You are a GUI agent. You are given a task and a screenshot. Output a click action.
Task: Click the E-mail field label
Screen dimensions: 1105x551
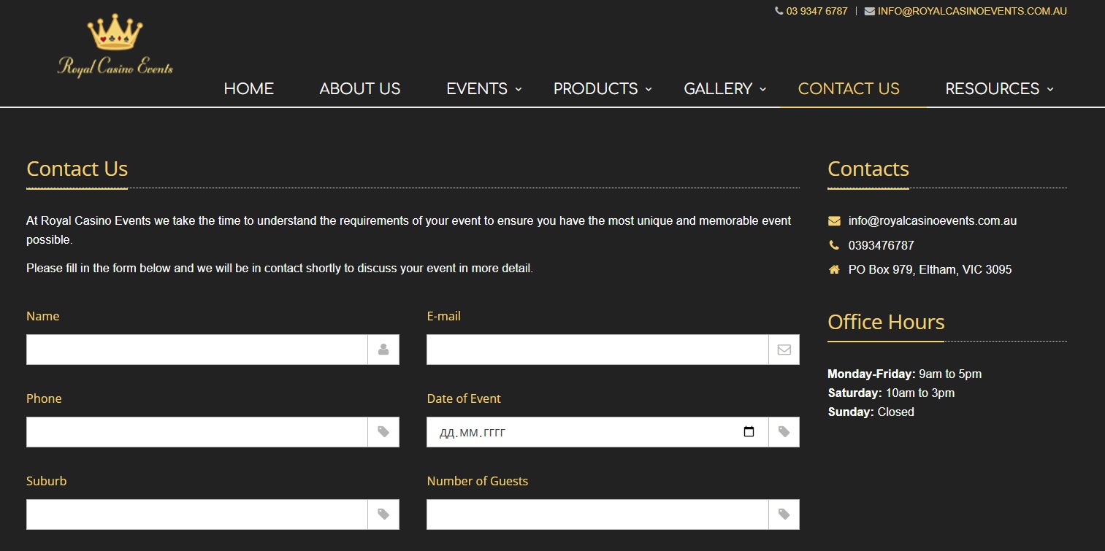coord(444,316)
